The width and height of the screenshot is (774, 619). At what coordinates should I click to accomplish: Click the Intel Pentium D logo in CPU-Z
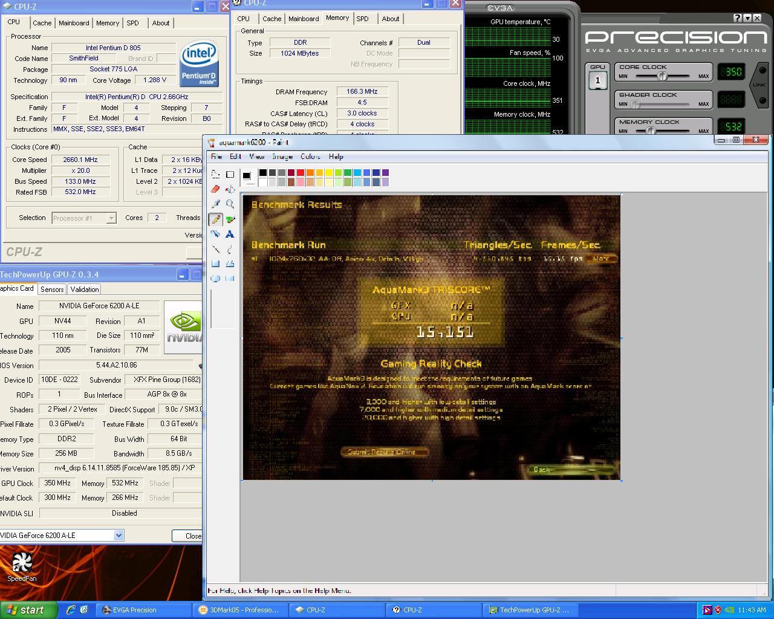point(200,63)
